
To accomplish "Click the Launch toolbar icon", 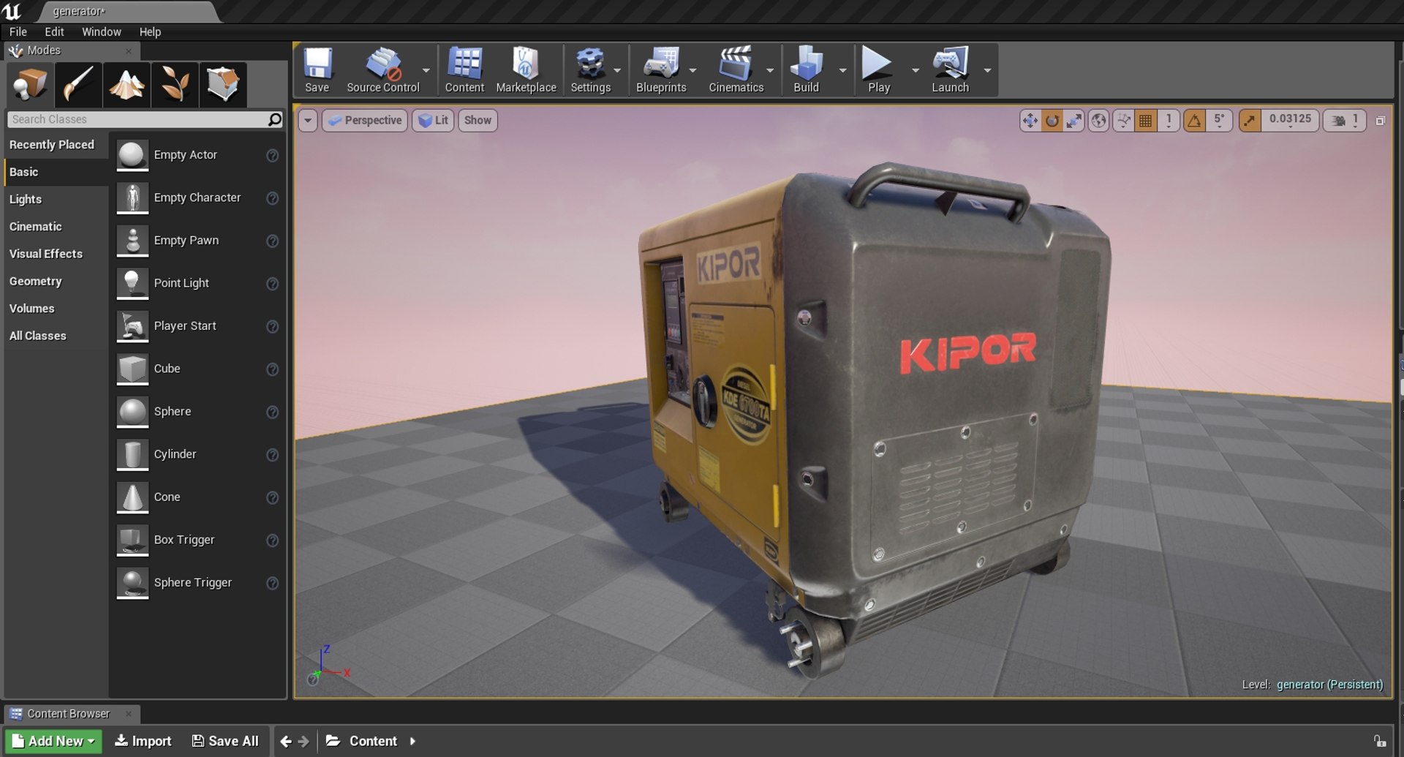I will [950, 70].
